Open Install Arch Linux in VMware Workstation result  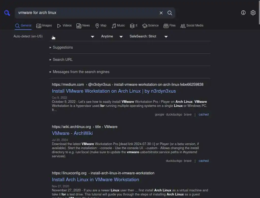click(95, 179)
